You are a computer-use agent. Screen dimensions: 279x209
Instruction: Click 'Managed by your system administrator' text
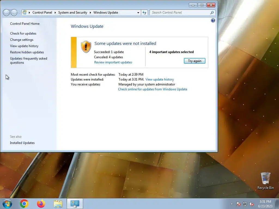pyautogui.click(x=147, y=84)
